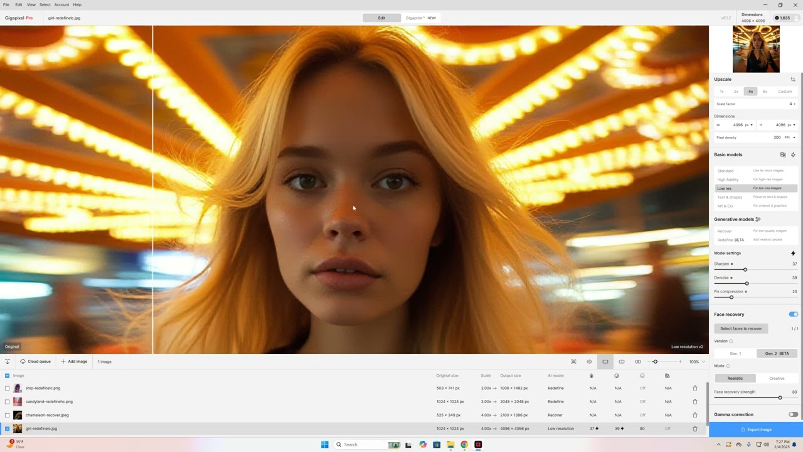Click the auto lightning icon in Model settings
This screenshot has height=452, width=803.
click(793, 253)
